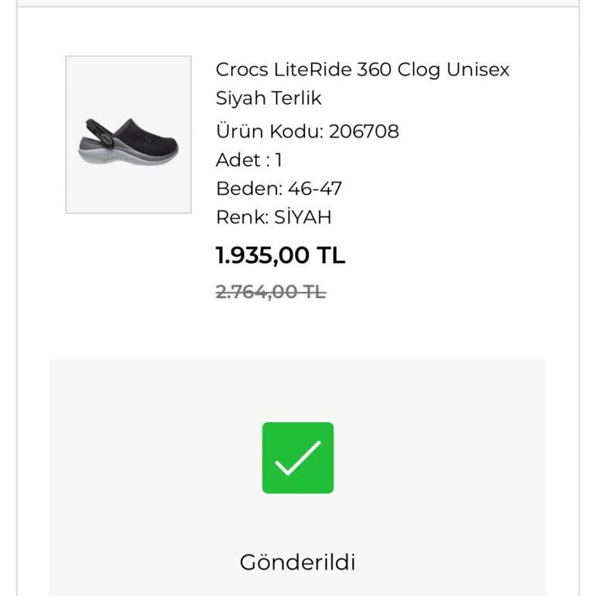This screenshot has width=596, height=596.
Task: Click the "Siyah Terlik" title line
Action: point(269,99)
